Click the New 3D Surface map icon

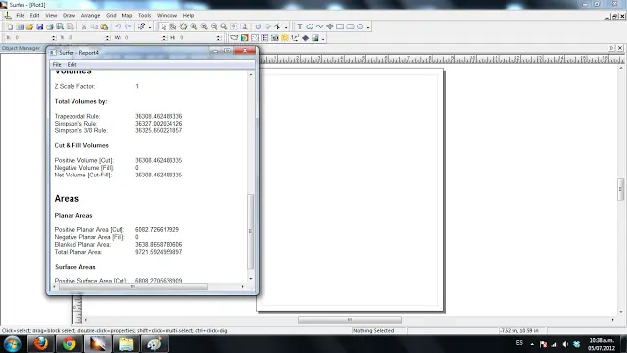315,38
